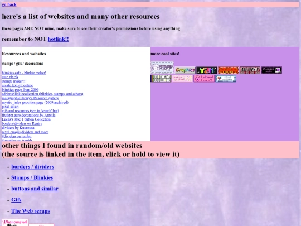Open the dividers by Kuurousa link
Image resolution: width=301 pixels, height=226 pixels.
coord(18,128)
